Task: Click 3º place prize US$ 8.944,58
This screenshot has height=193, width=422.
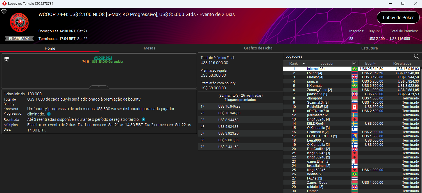Action: tap(228, 120)
